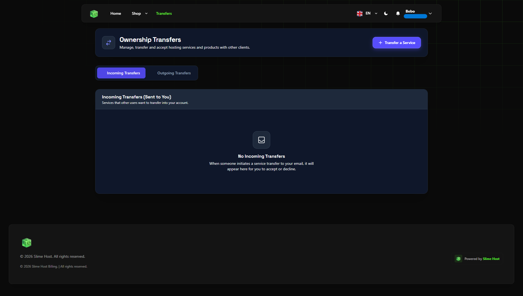This screenshot has height=296, width=523.
Task: Go to Home in the navigation bar
Action: [x=116, y=13]
